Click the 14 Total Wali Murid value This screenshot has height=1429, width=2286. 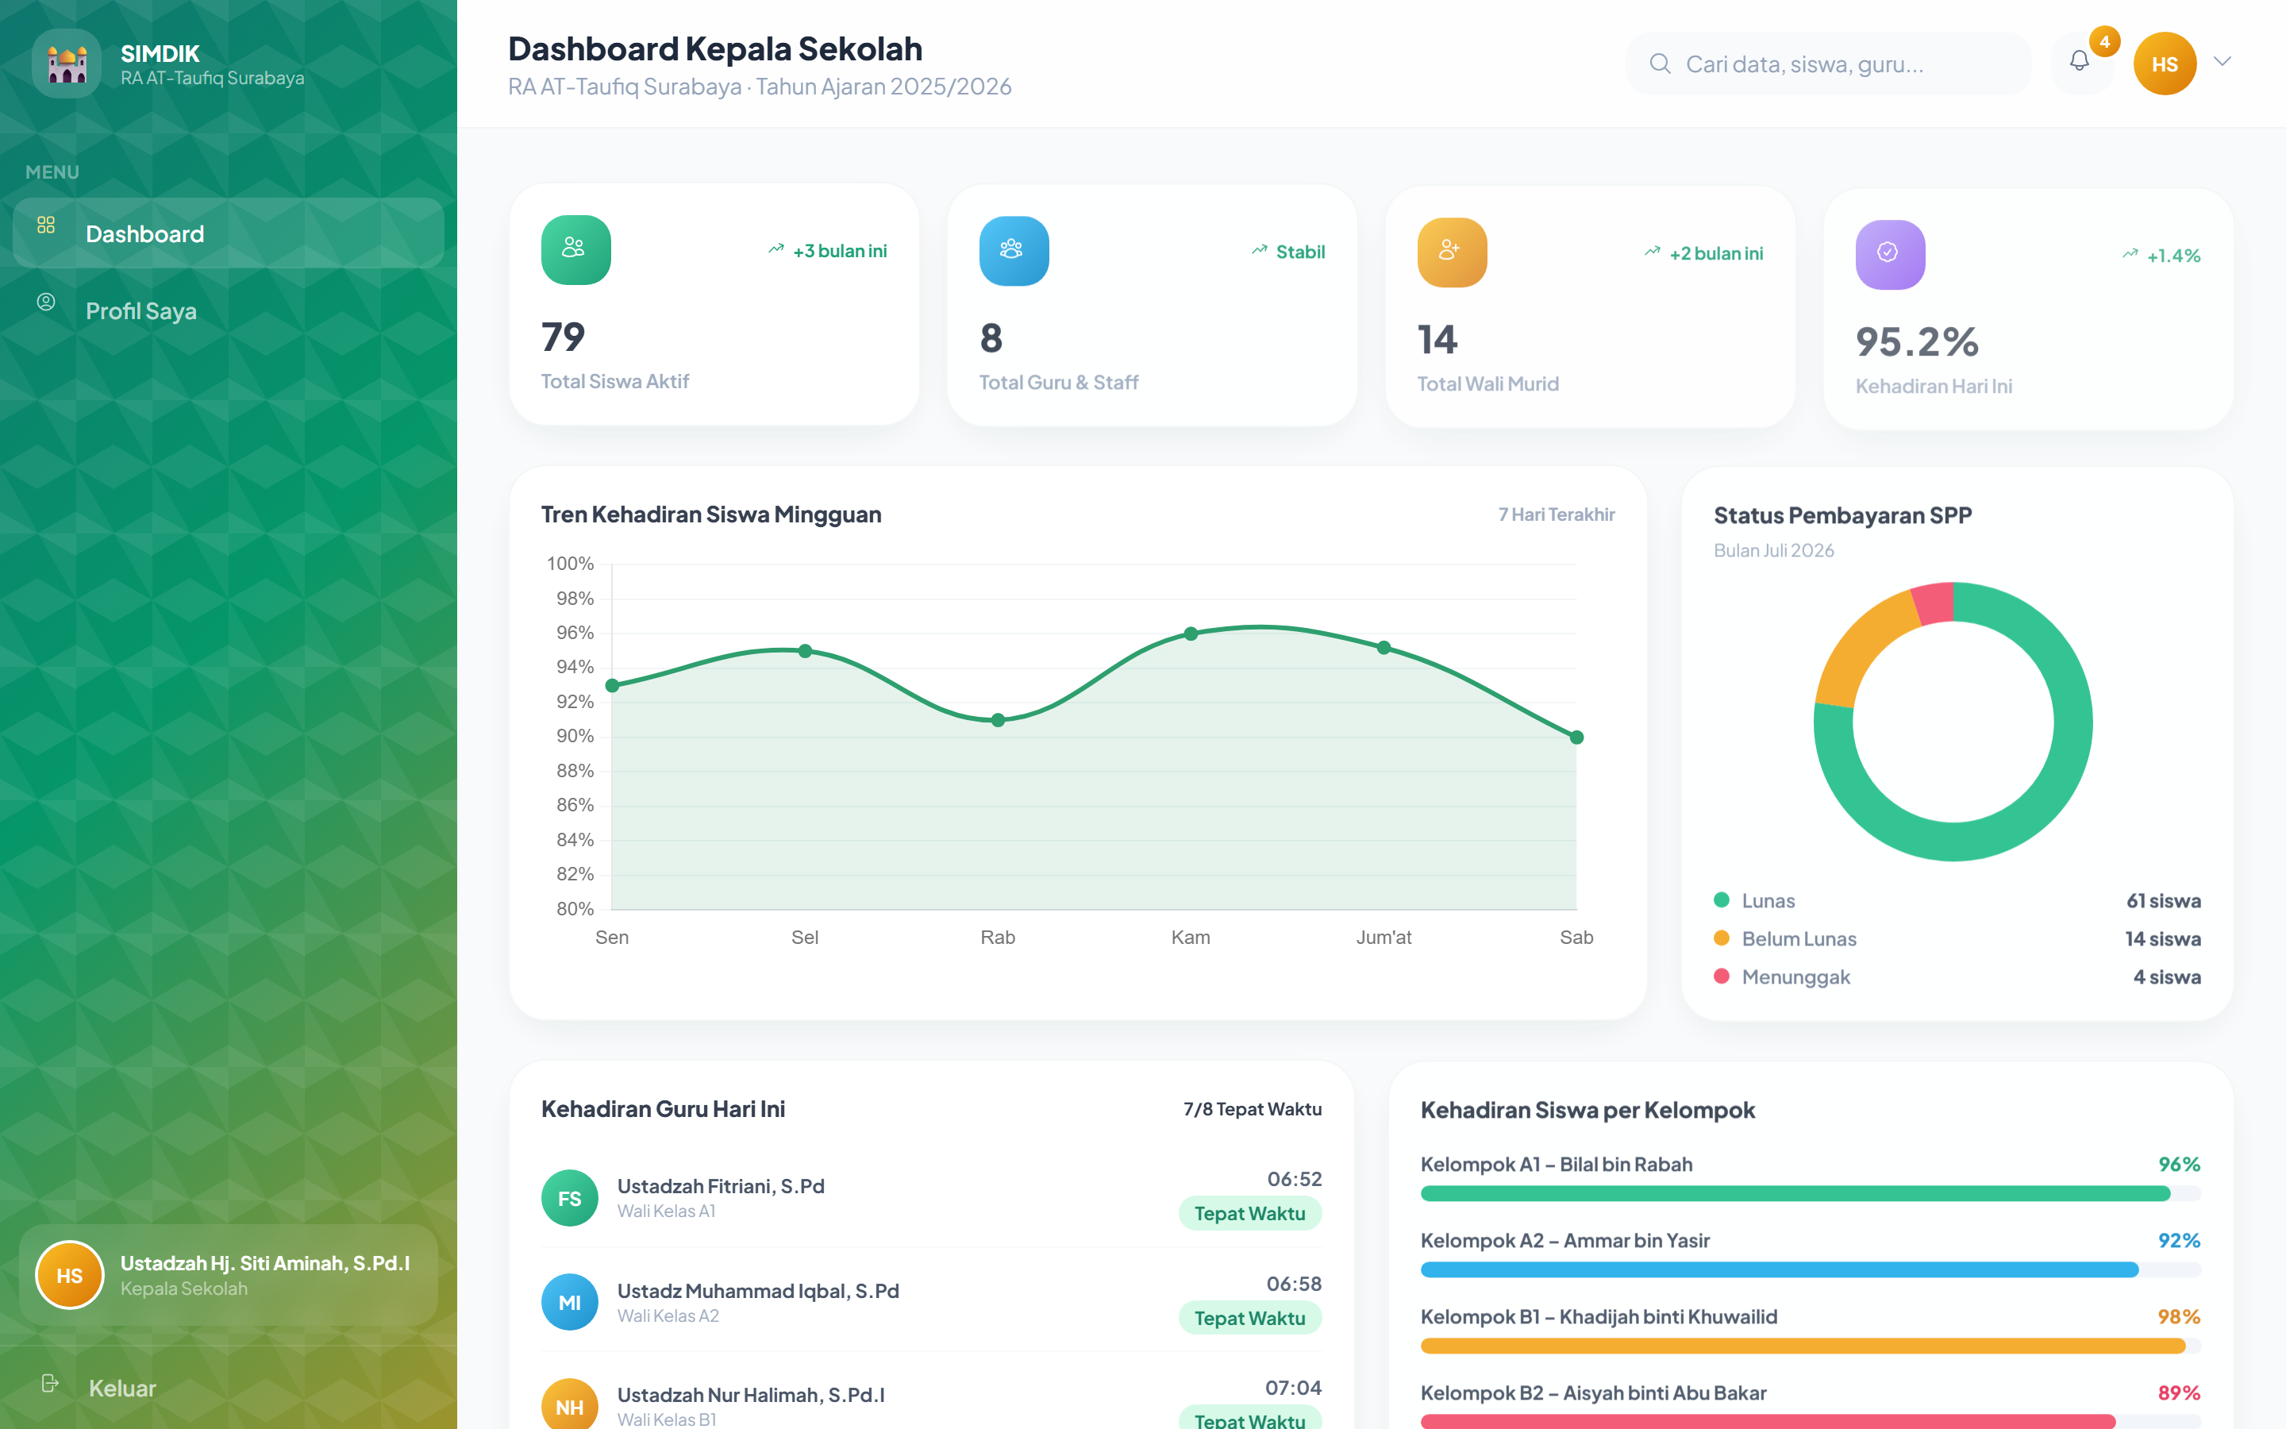[x=1437, y=341]
